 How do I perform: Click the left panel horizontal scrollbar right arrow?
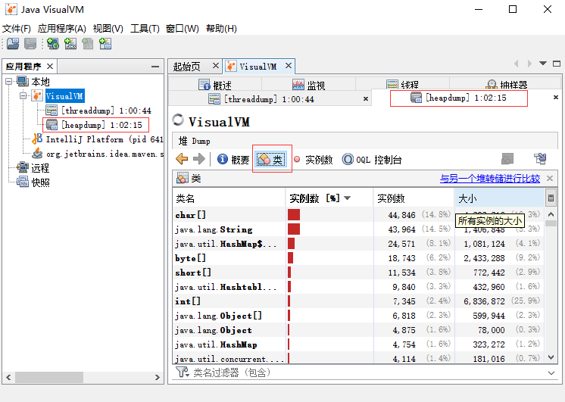coord(157,377)
